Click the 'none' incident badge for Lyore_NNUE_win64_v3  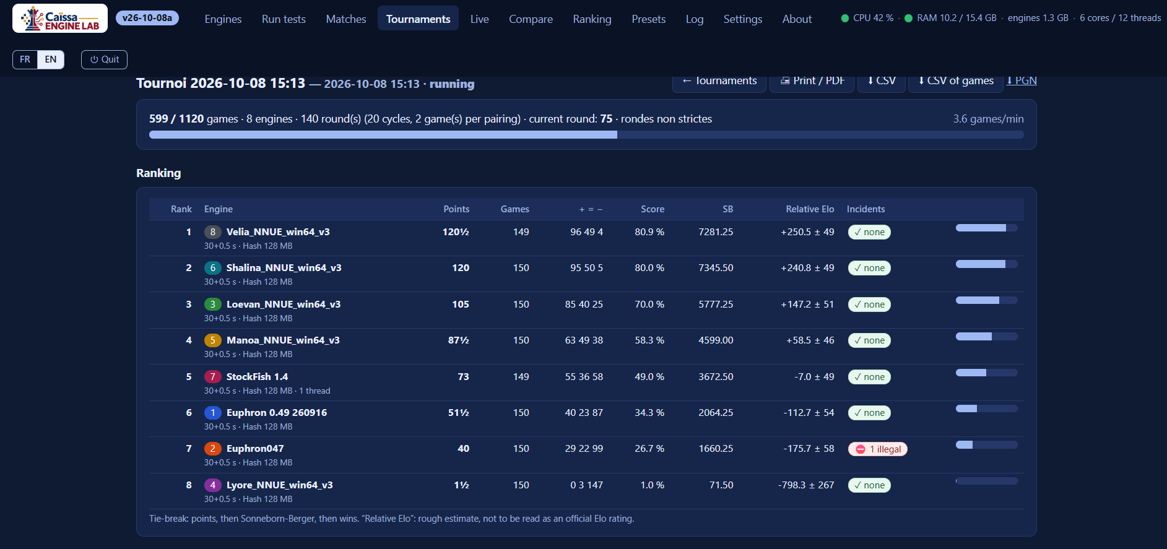coord(869,485)
